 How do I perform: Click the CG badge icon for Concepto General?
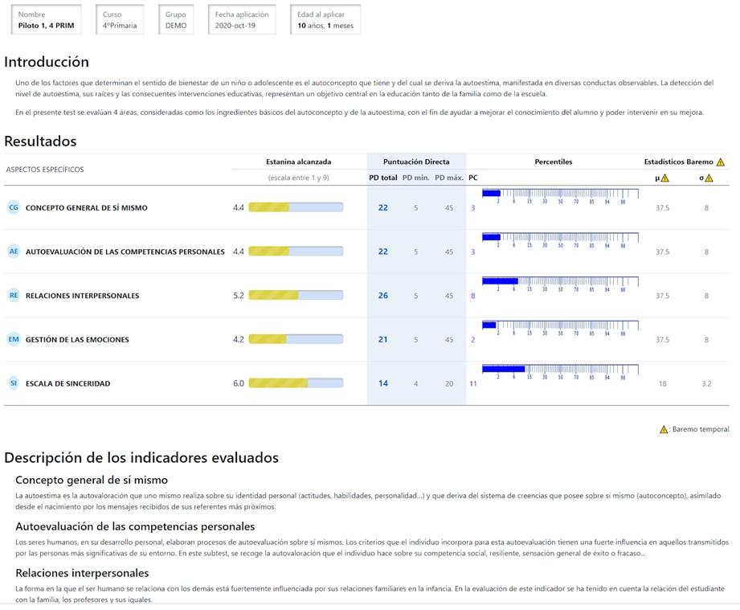[x=13, y=207]
